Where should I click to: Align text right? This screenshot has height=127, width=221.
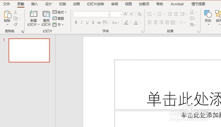point(161,22)
